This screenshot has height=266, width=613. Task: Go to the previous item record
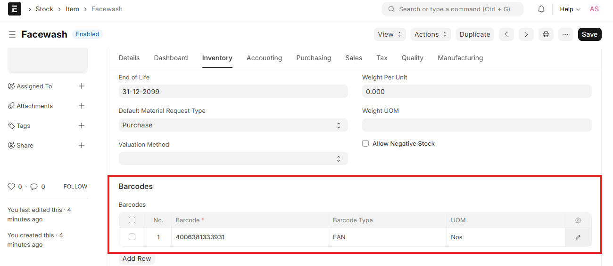tap(506, 34)
